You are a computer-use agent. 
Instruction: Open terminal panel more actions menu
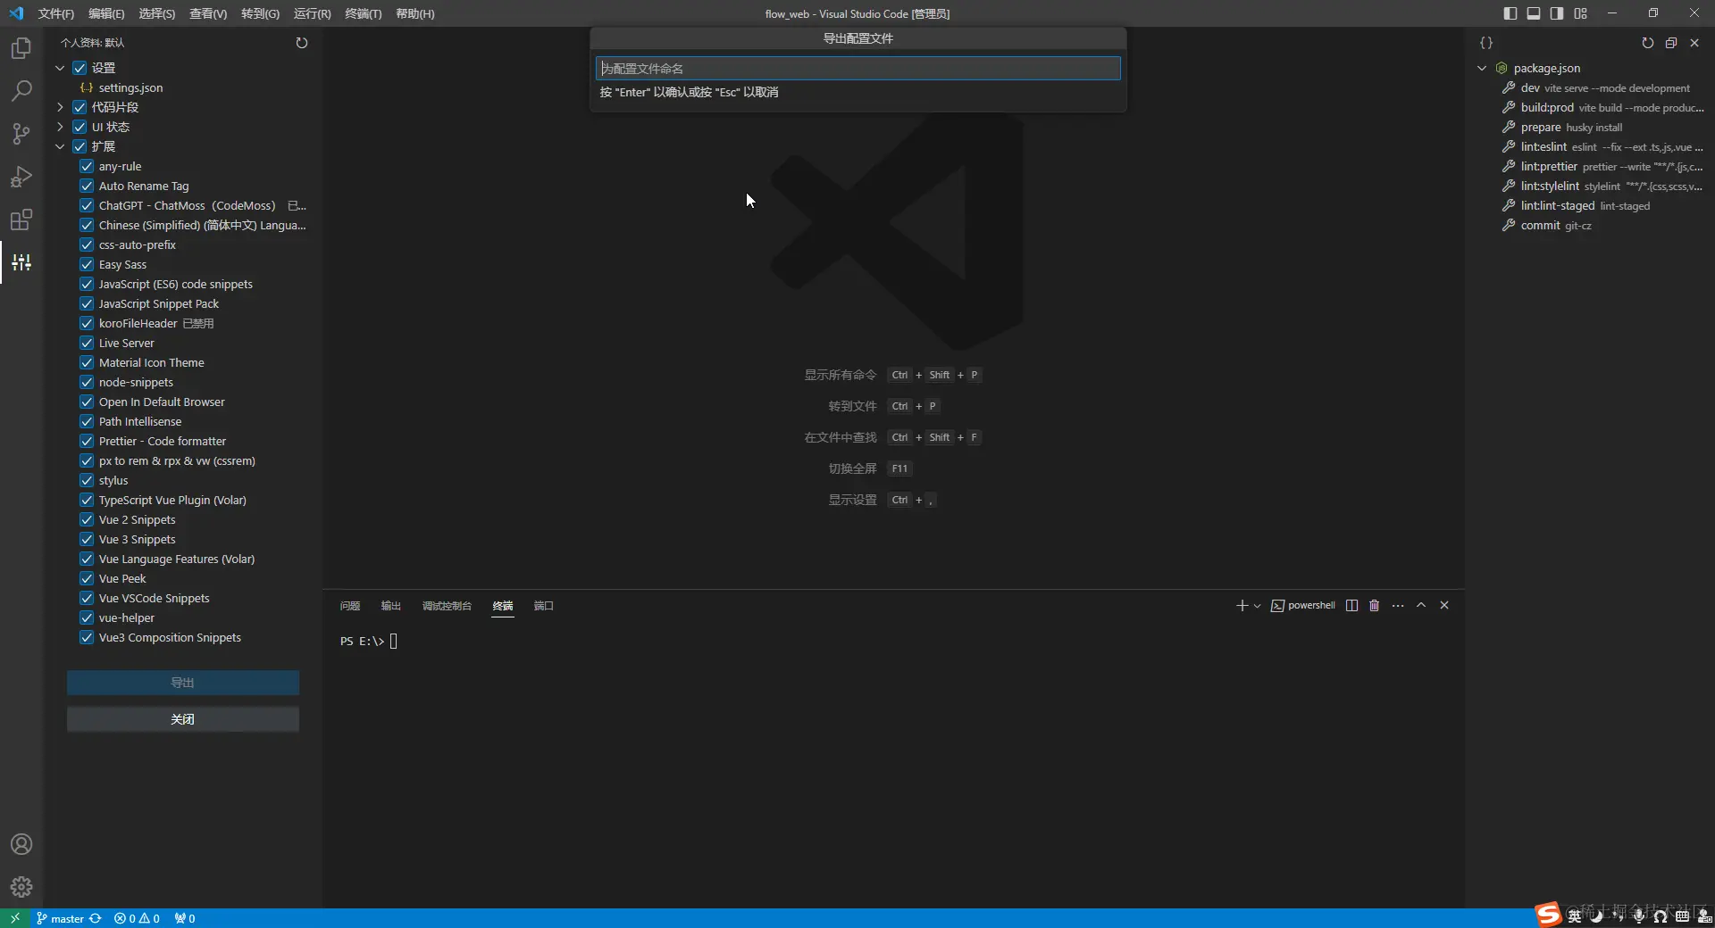[1398, 606]
